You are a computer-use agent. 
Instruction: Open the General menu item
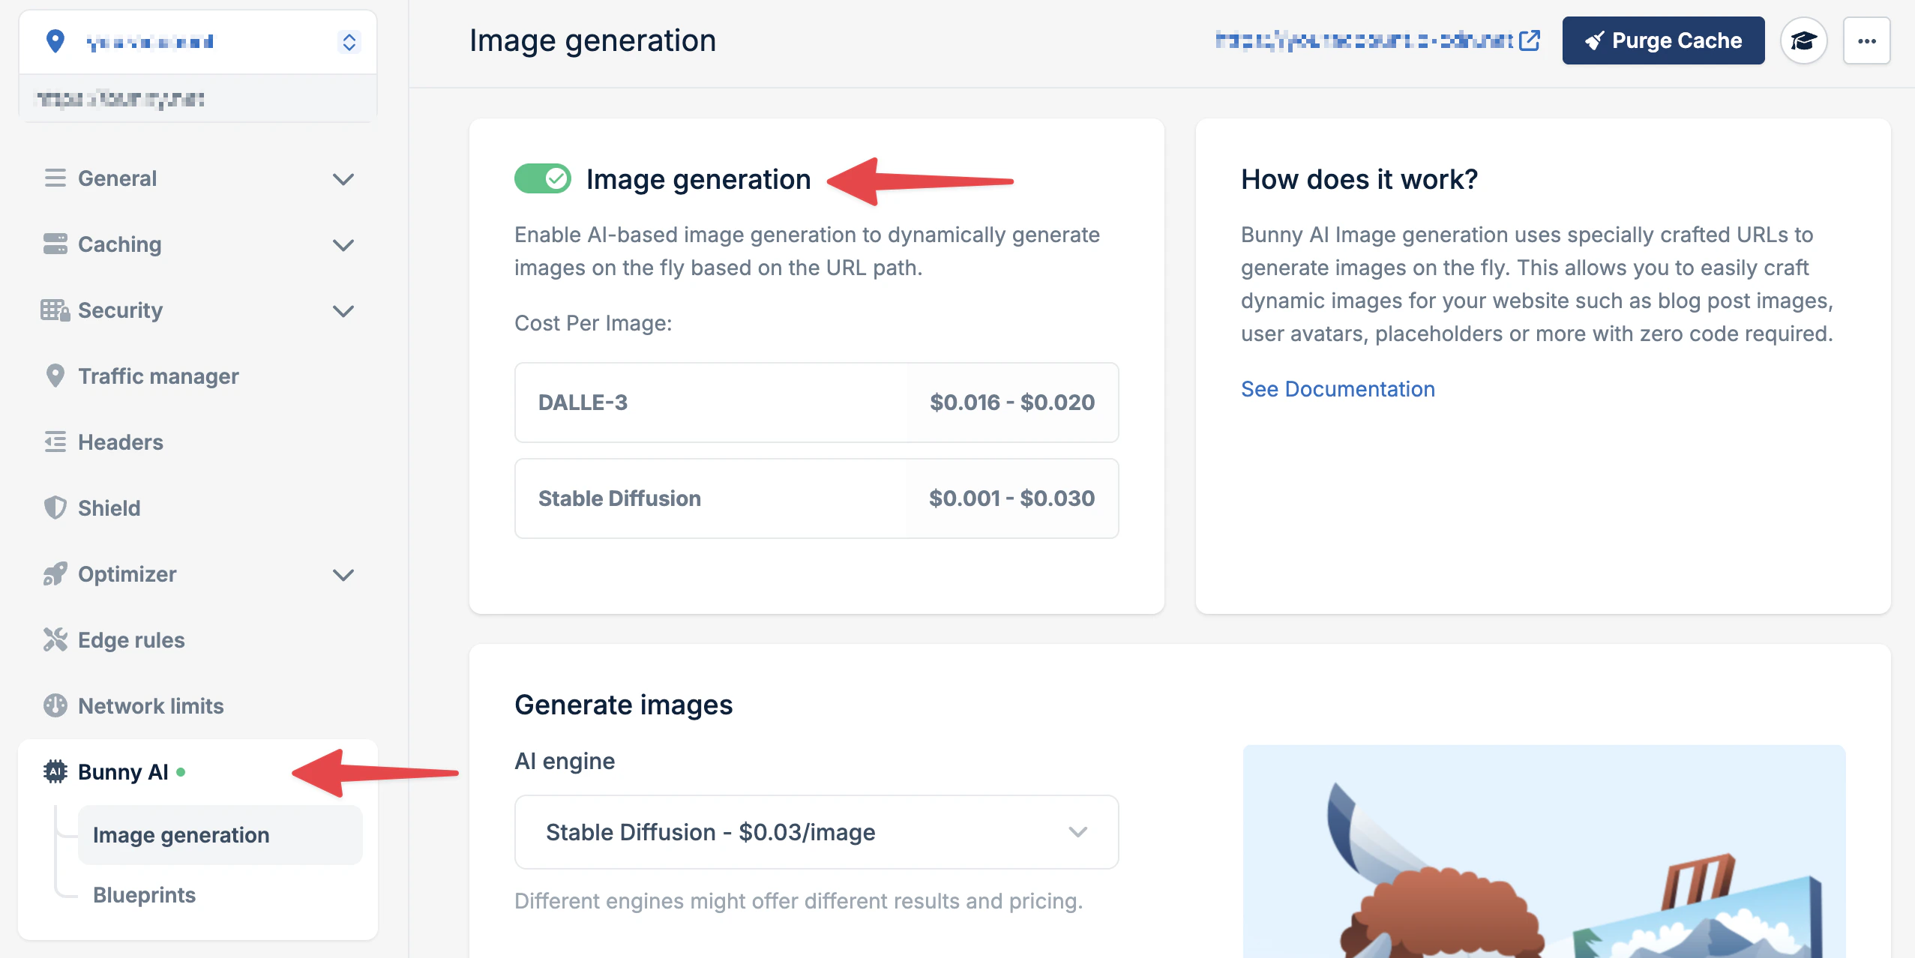198,178
